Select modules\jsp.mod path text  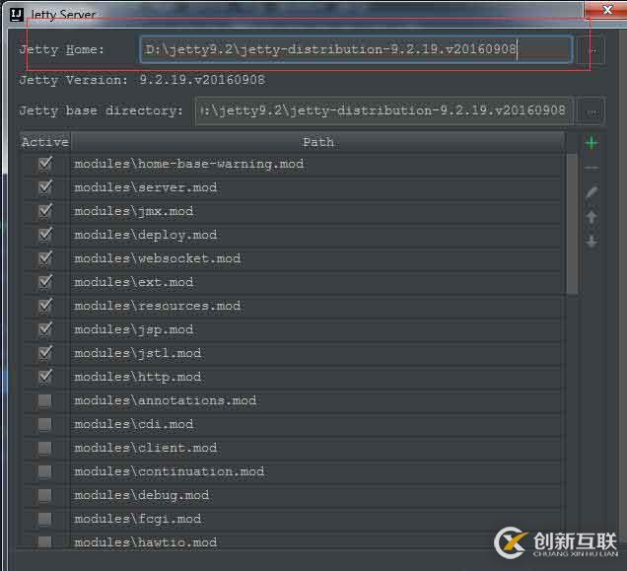click(x=134, y=329)
